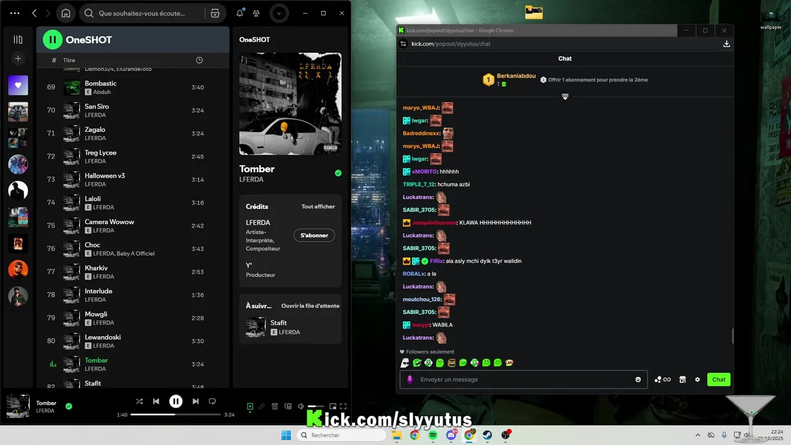Enter Spotify full screen mode
Screen dimensions: 791x445
(x=343, y=406)
